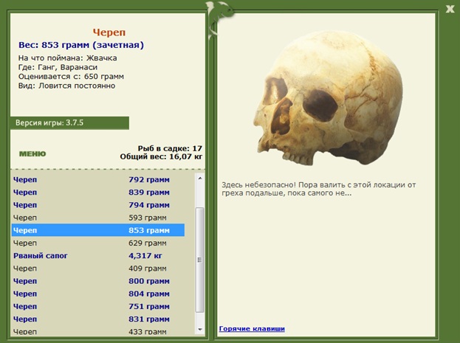
Task: Click the scrollbar up arrow in catch list
Action: [200, 179]
